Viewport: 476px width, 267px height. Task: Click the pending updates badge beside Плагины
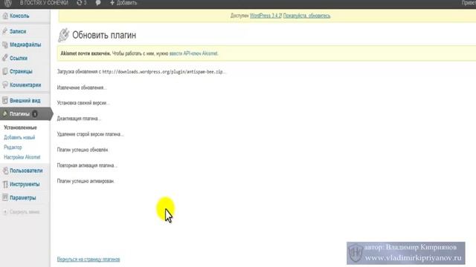pos(35,114)
